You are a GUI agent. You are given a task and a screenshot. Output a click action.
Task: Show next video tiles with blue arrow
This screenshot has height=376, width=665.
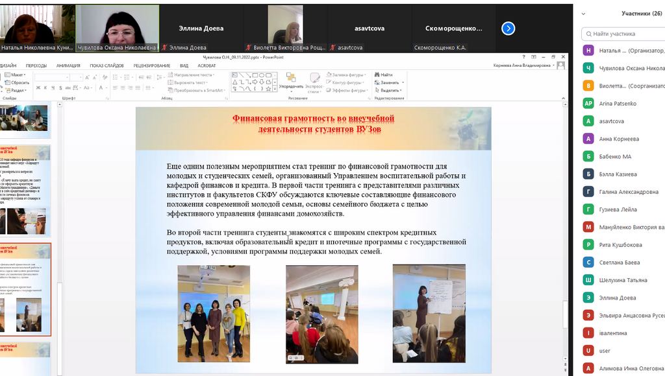tap(508, 29)
